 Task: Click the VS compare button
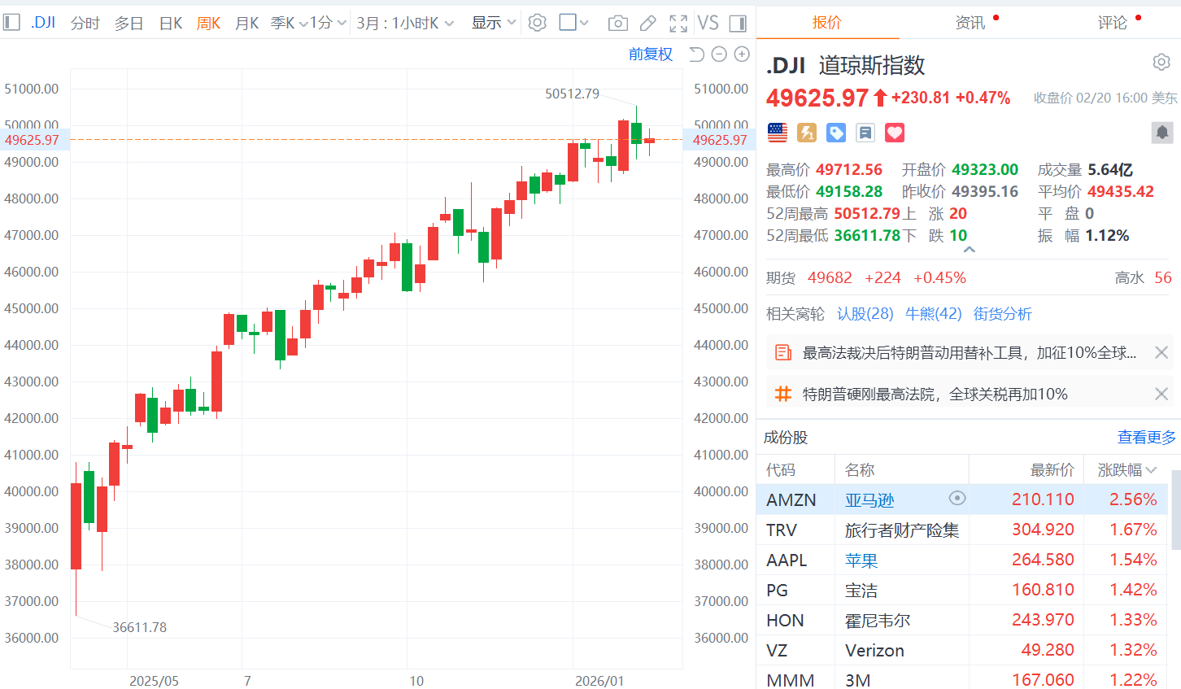coord(708,23)
